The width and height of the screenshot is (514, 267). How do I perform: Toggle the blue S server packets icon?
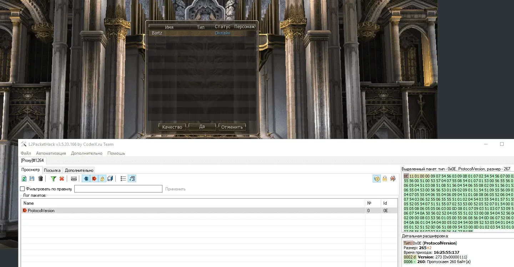86,179
